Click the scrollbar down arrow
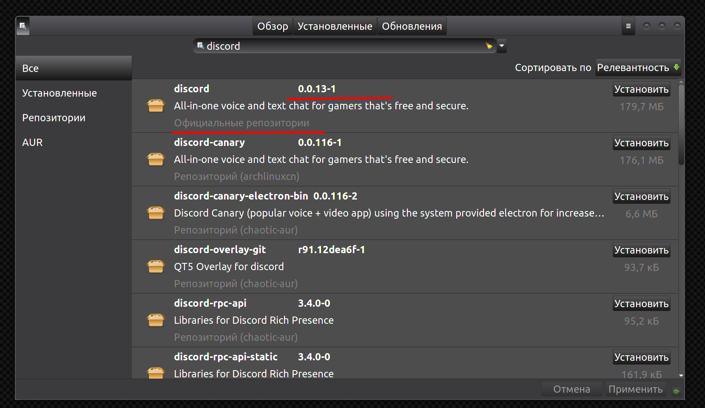The height and width of the screenshot is (408, 705). 681,375
